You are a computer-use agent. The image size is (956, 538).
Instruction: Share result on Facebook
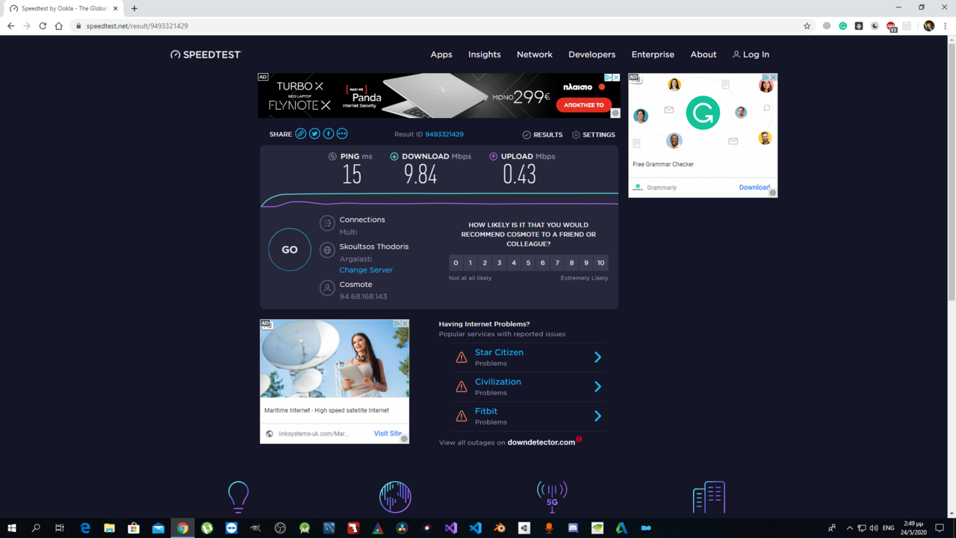(x=329, y=134)
